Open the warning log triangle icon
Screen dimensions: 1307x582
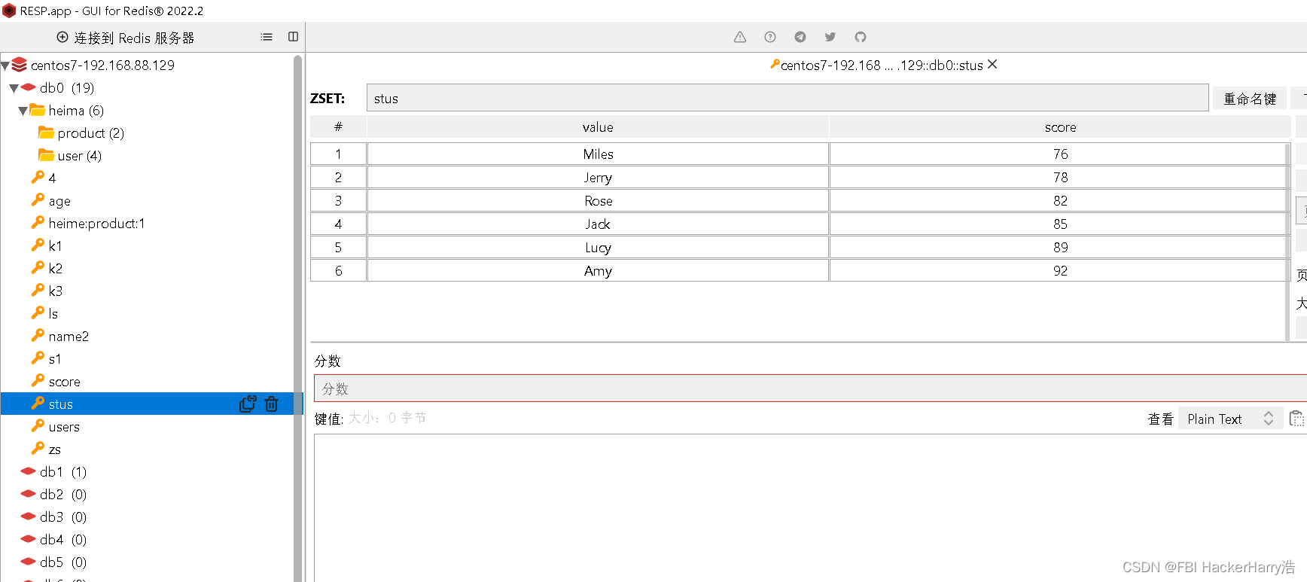740,37
